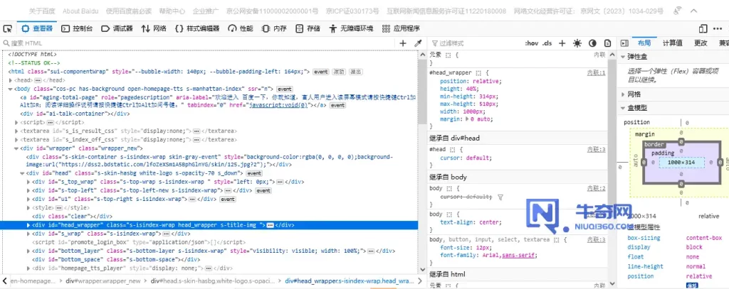The height and width of the screenshot is (289, 729).
Task: Toggle print media simulation icon
Action: click(x=607, y=43)
